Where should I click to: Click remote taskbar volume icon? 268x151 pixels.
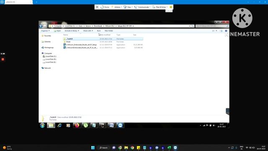pyautogui.click(x=214, y=125)
